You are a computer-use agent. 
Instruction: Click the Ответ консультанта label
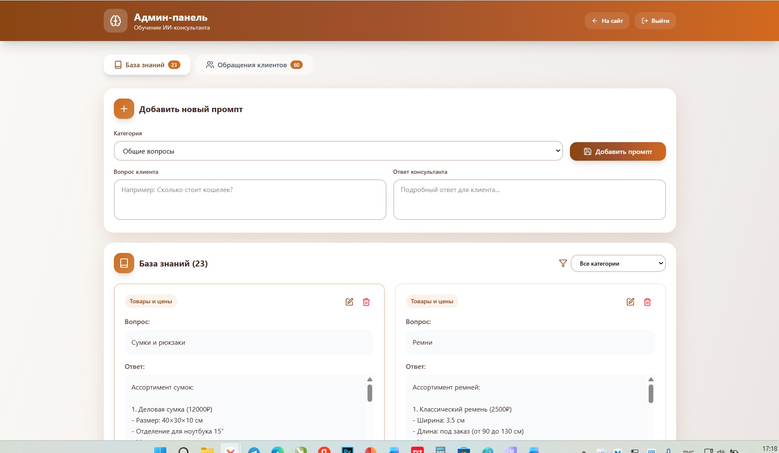pos(420,172)
